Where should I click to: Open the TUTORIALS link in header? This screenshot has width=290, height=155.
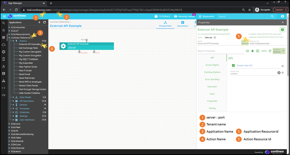pyautogui.click(x=162, y=16)
